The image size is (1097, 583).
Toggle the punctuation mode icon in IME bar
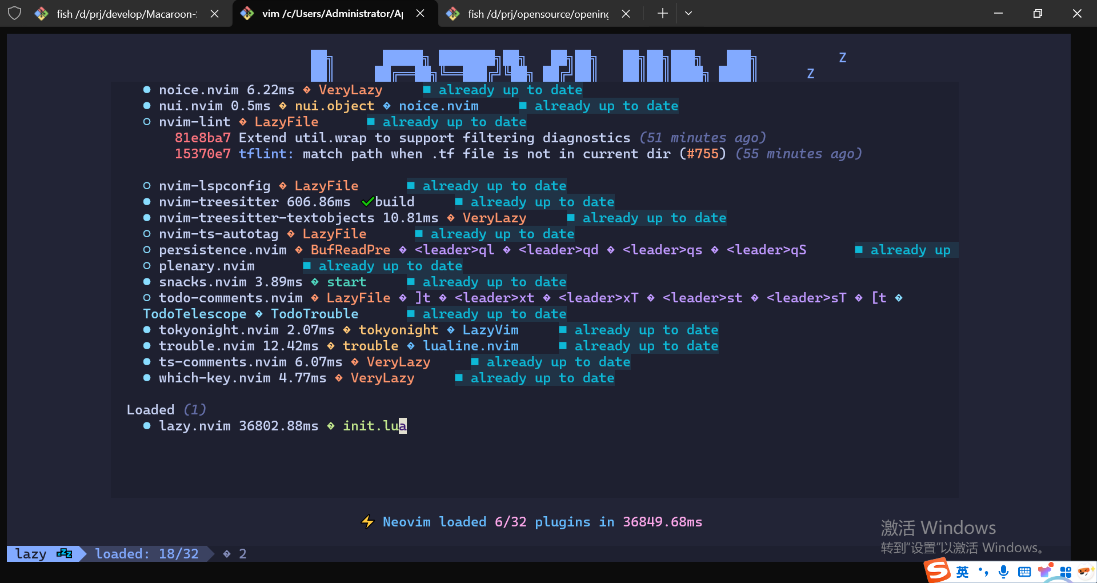point(983,572)
